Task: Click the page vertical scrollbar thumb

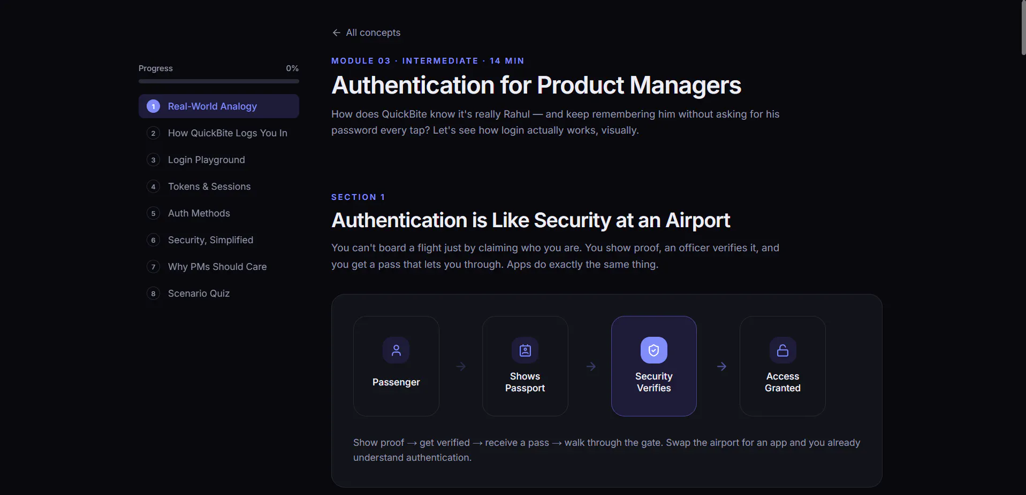Action: click(1023, 28)
